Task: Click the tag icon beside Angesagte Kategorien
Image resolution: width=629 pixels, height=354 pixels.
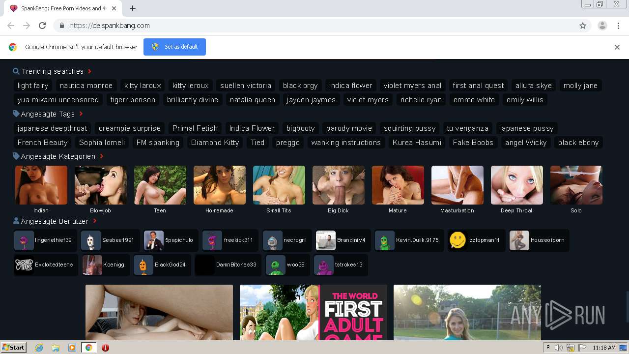Action: click(16, 156)
